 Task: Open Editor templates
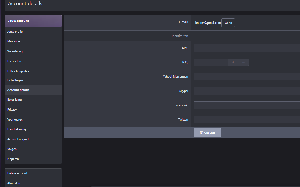[x=18, y=71]
